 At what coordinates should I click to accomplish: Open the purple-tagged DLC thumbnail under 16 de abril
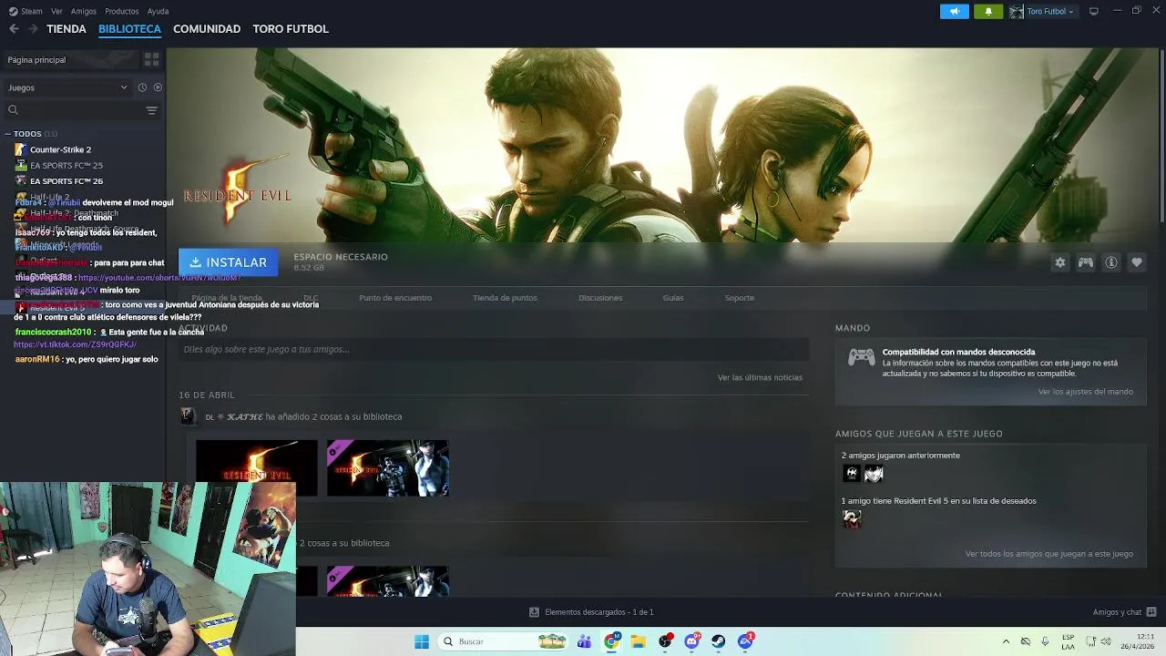tap(388, 468)
